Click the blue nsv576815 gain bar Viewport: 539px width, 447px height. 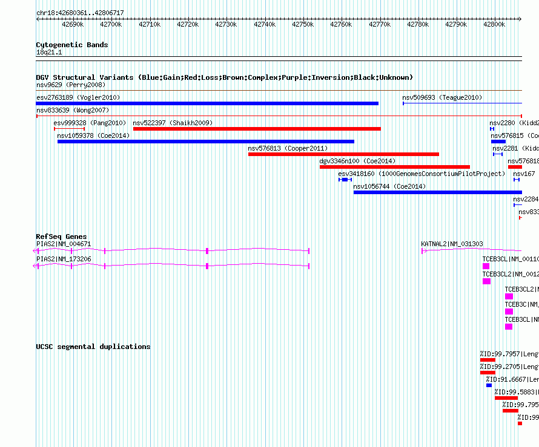498,142
